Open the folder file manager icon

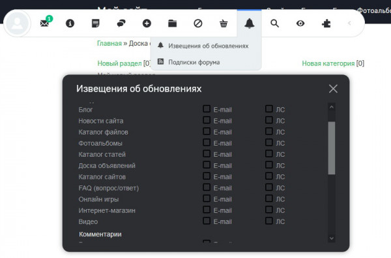click(172, 24)
